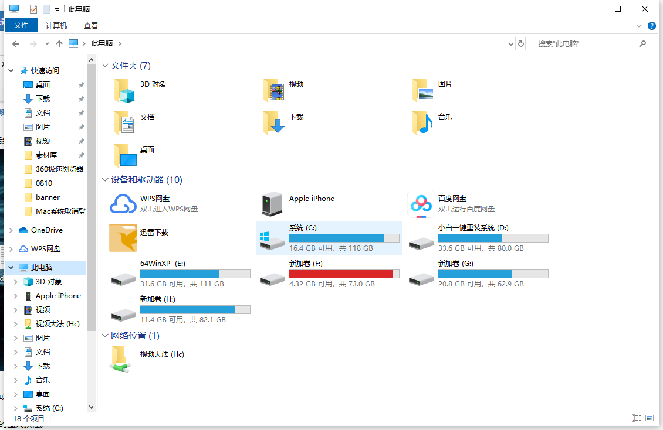Open the address bar history dropdown
Image resolution: width=663 pixels, height=430 pixels.
tap(510, 43)
